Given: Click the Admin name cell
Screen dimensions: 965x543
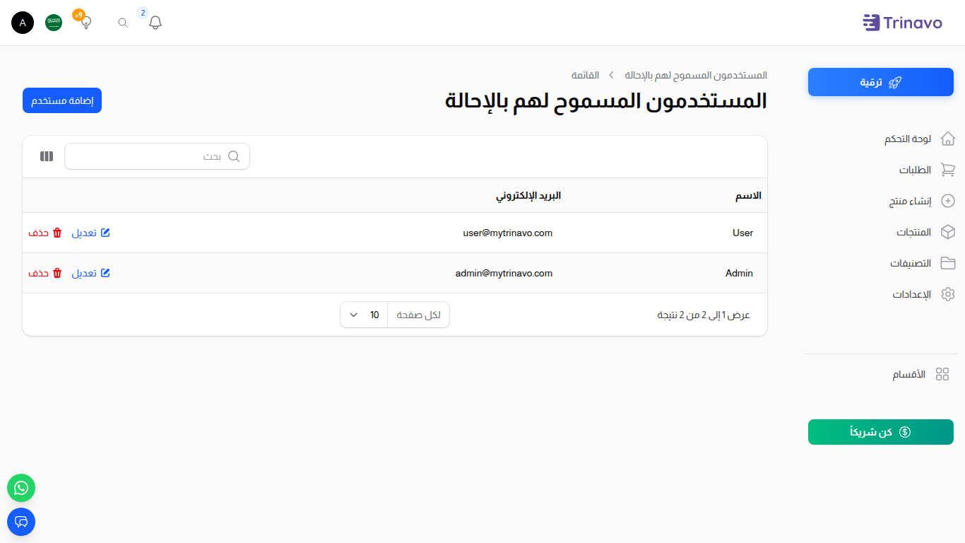Looking at the screenshot, I should coord(739,273).
